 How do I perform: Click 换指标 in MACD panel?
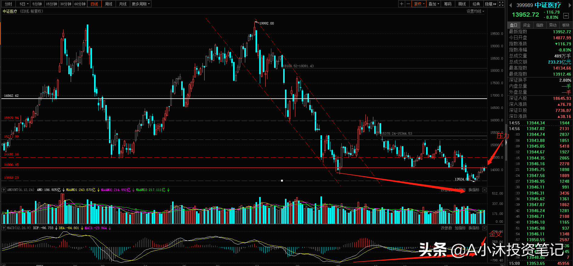pos(474,228)
